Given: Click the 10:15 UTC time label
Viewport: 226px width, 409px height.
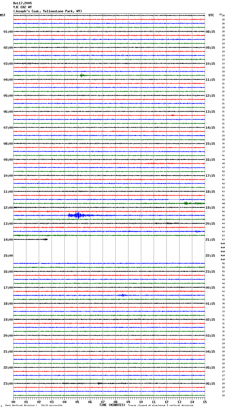Looking at the screenshot, I should pyautogui.click(x=210, y=64).
